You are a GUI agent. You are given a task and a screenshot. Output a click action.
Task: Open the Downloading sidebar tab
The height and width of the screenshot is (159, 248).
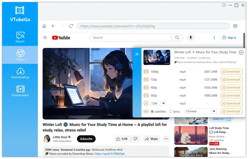20,73
